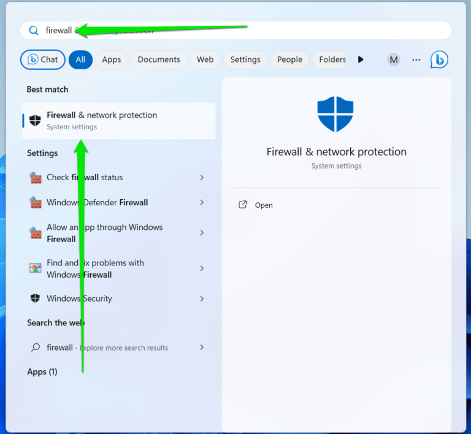Expand Windows Security chevron
The image size is (471, 434).
click(202, 299)
